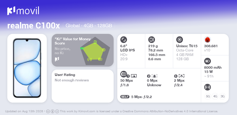
Task: Click the realme C100x title
Action: click(x=33, y=26)
